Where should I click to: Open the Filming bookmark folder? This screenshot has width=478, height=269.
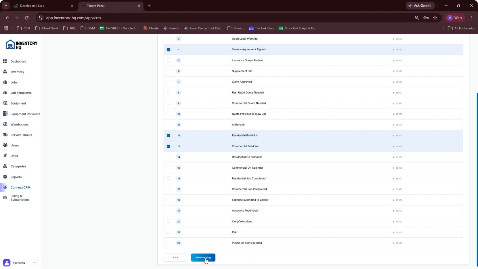[236, 28]
